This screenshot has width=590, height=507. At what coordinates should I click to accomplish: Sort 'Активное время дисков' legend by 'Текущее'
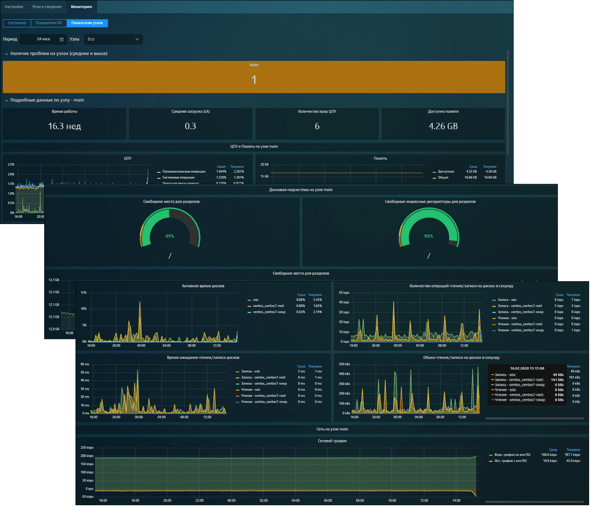click(315, 295)
